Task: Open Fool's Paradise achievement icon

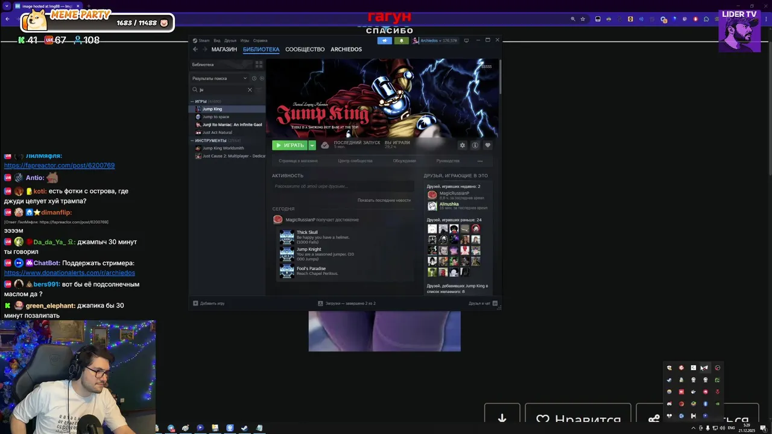Action: [x=287, y=271]
